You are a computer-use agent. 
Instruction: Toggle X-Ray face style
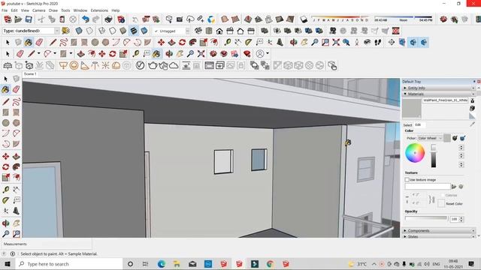[x=79, y=31]
